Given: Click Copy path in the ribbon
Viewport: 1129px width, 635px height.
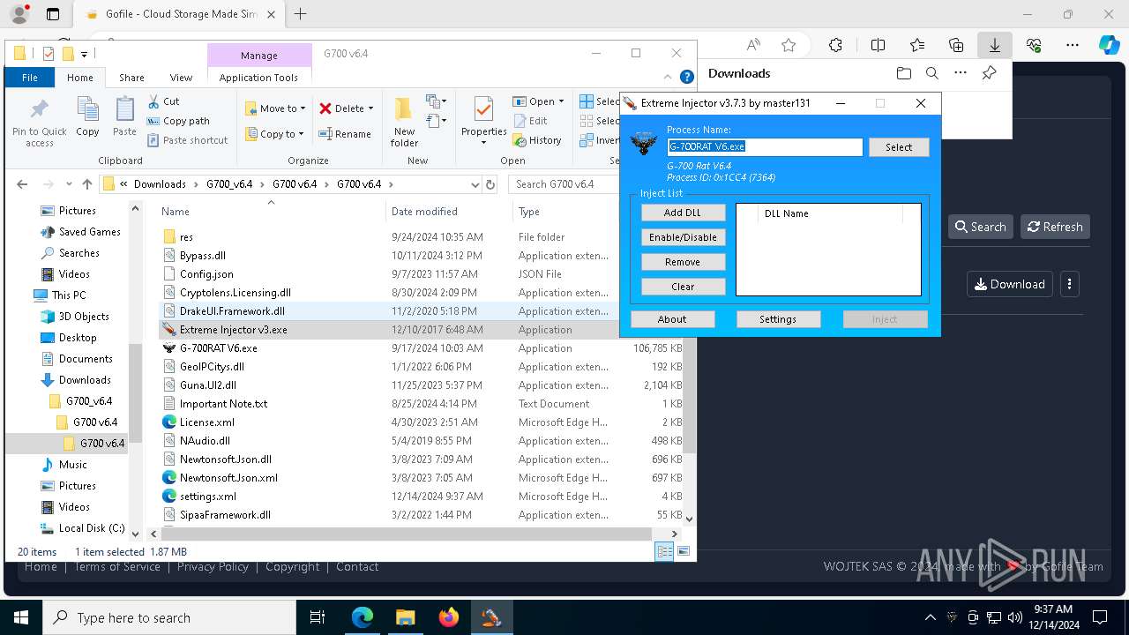Looking at the screenshot, I should (x=178, y=121).
